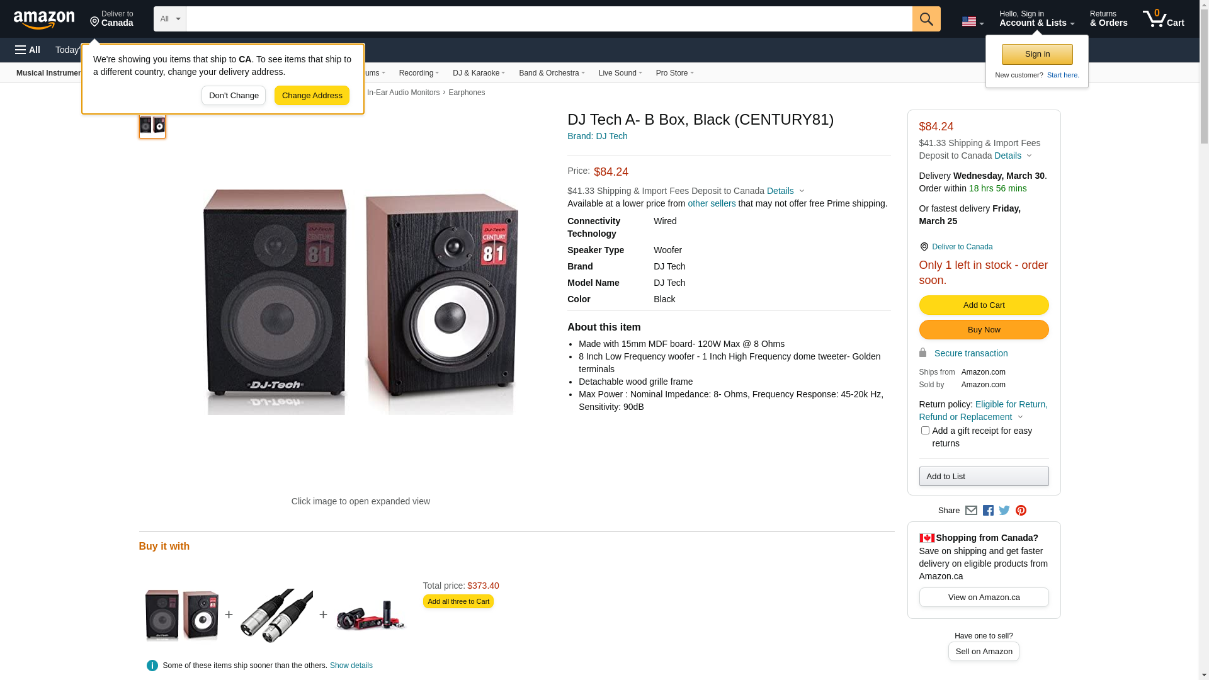1209x680 pixels.
Task: Expand the Add to List dropdown
Action: (x=984, y=477)
